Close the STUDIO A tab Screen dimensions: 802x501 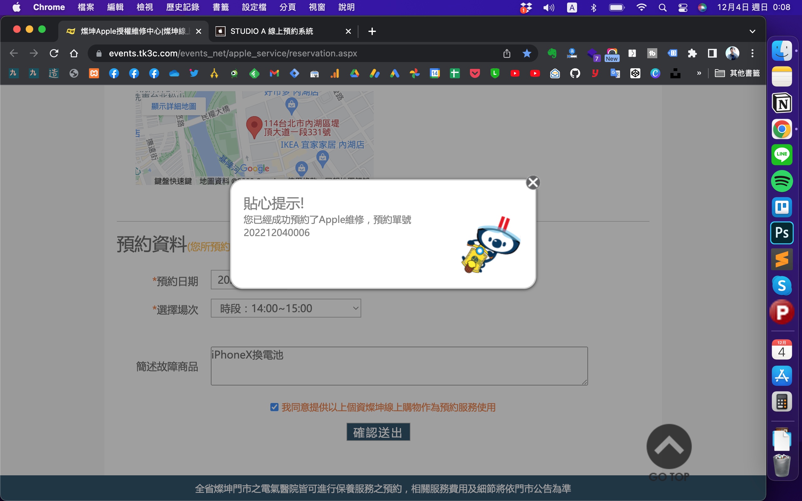(348, 31)
